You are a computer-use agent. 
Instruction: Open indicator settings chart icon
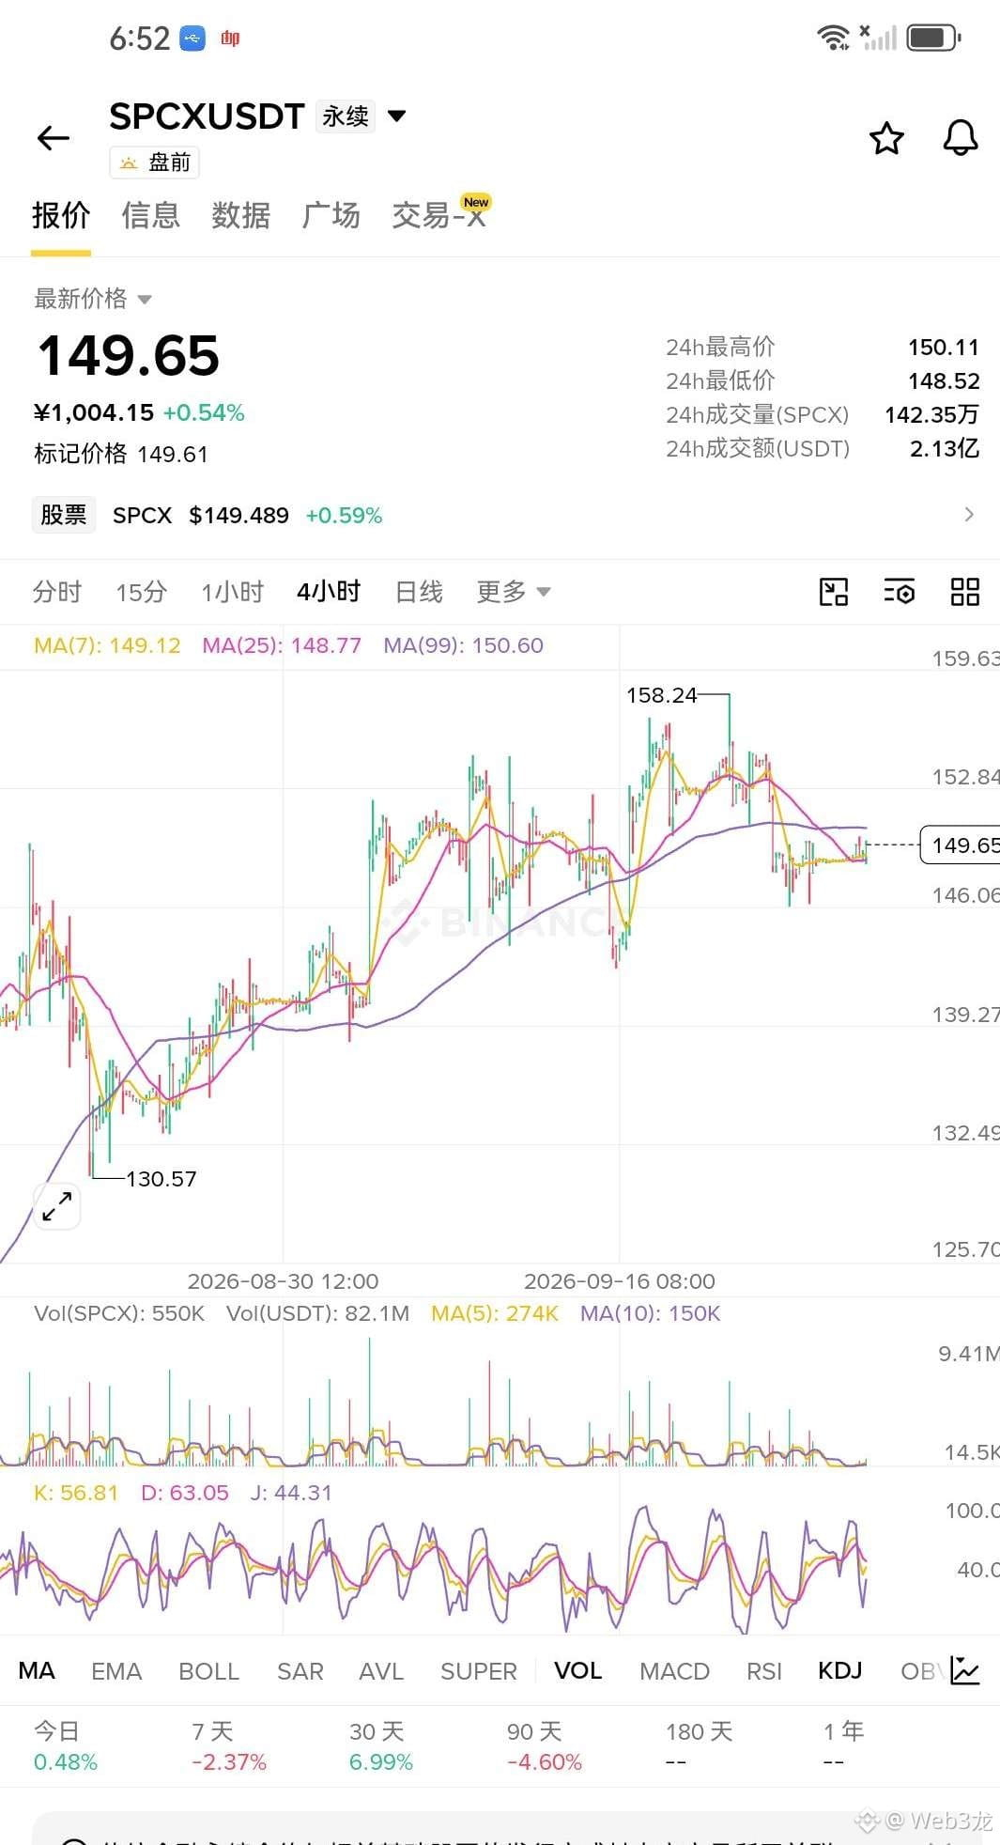965,1670
